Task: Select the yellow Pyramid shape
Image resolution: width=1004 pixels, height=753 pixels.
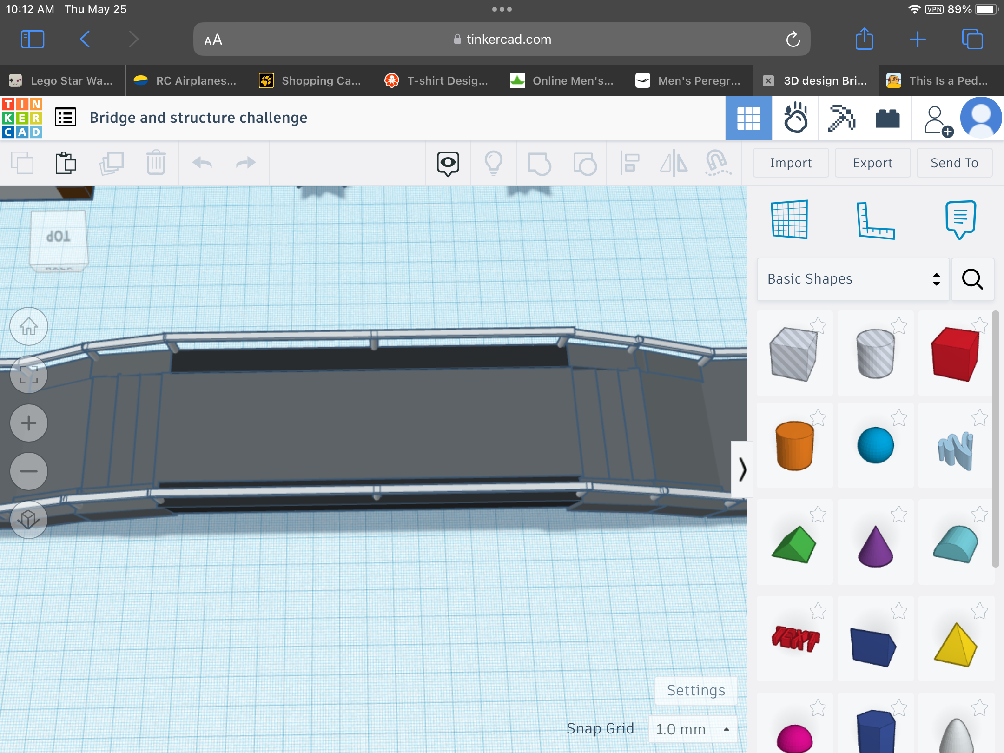Action: click(956, 644)
